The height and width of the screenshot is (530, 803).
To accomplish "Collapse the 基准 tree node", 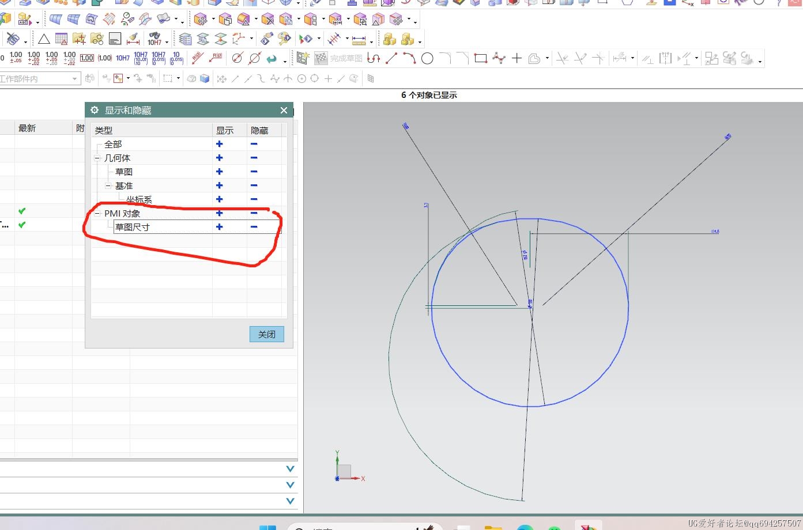I will [x=108, y=185].
